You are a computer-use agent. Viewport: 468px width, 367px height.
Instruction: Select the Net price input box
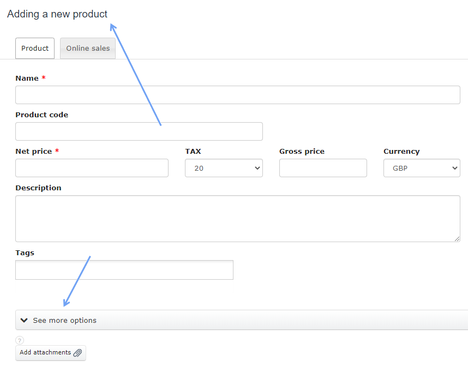tap(92, 168)
